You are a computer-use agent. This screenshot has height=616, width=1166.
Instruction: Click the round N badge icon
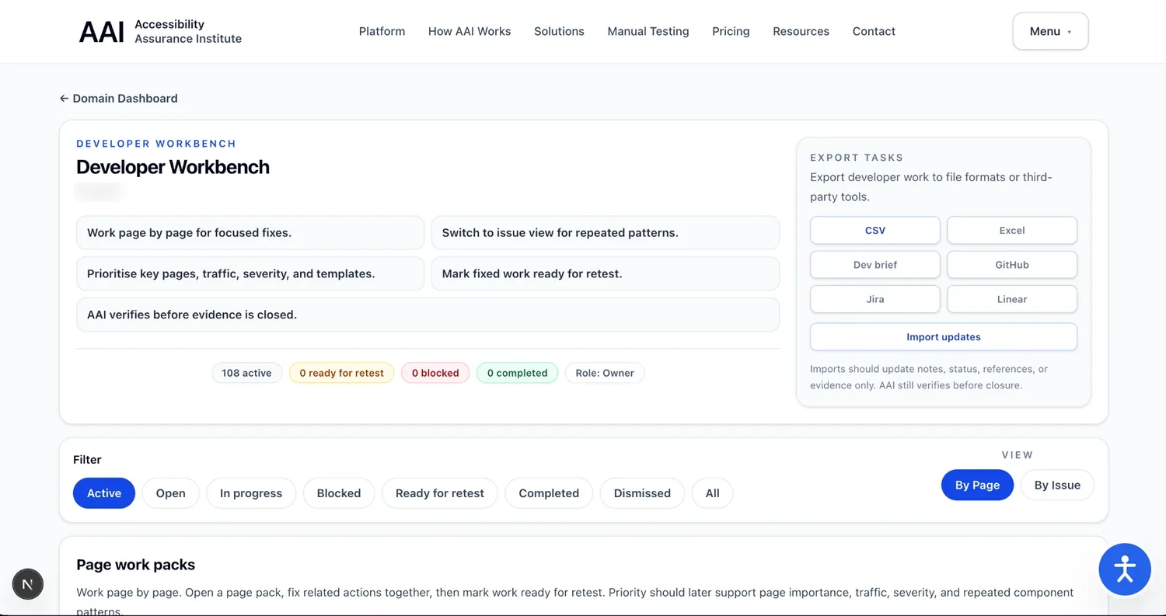point(28,584)
